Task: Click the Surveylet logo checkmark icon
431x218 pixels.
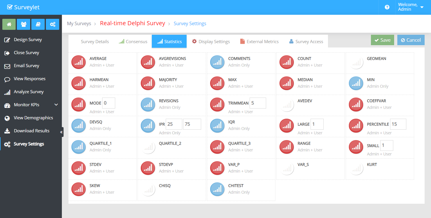Action: tap(10, 7)
